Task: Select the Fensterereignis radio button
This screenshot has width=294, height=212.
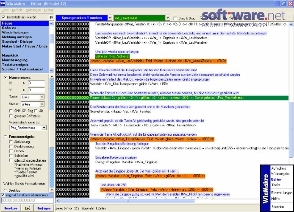Action: [x=6, y=137]
